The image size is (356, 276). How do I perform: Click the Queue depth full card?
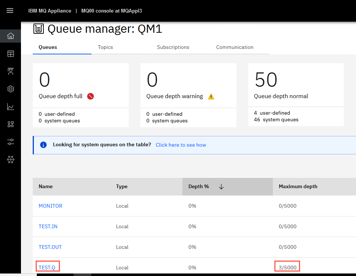pyautogui.click(x=81, y=95)
